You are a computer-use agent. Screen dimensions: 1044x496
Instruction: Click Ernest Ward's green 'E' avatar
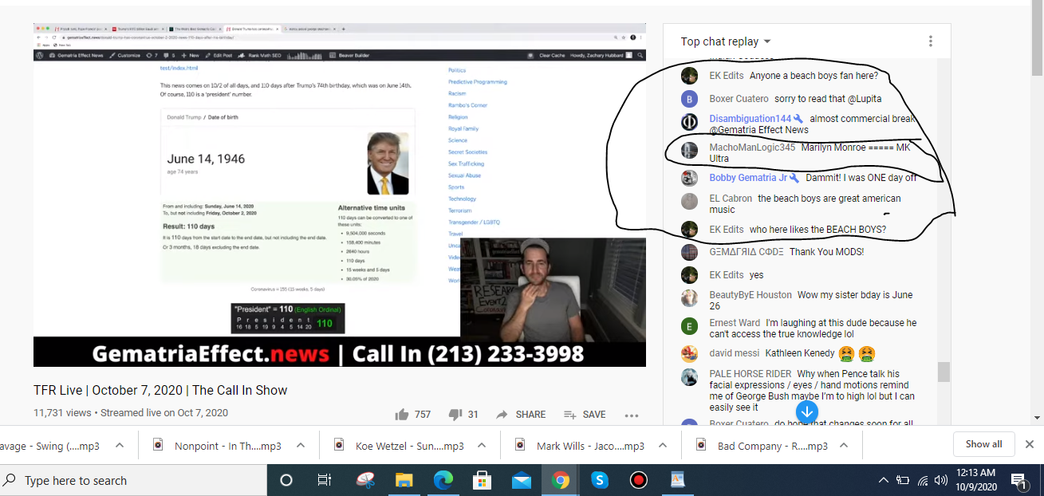tap(690, 325)
